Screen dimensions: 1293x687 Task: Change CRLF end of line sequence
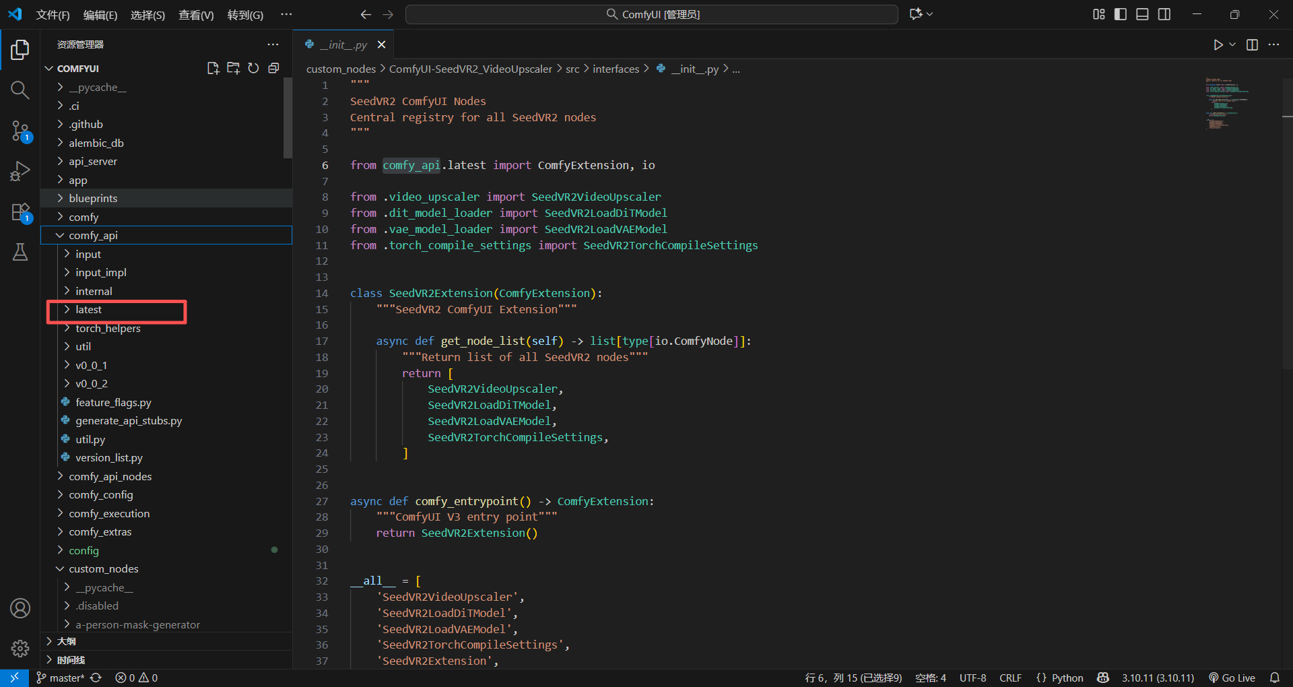tap(1010, 678)
